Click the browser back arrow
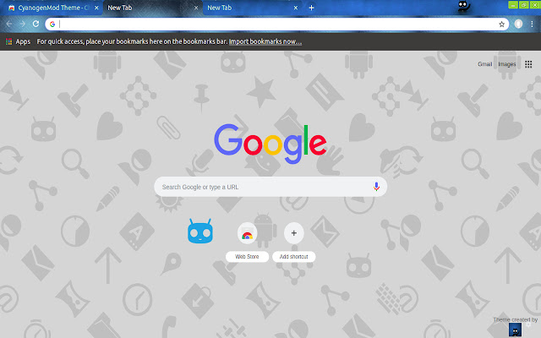Screen dimensions: 541x338 click(9, 24)
